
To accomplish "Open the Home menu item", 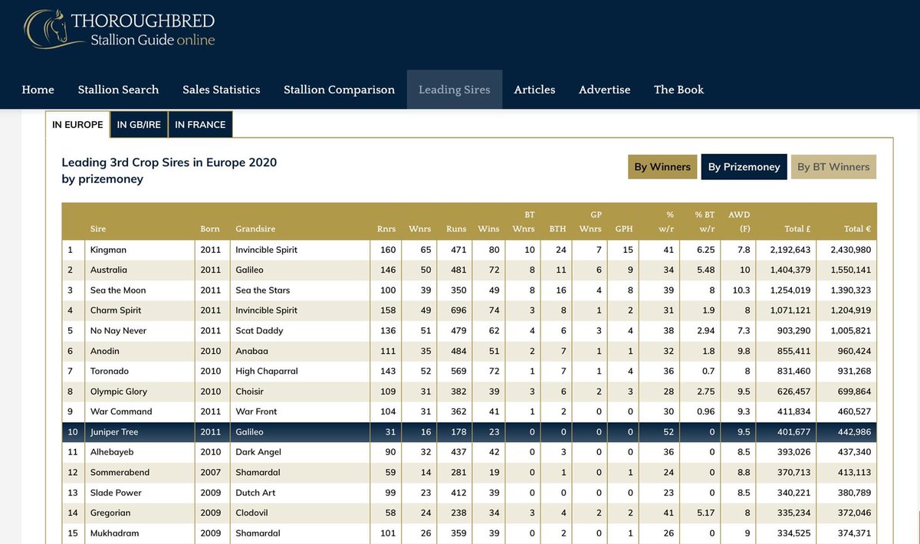I will click(38, 90).
